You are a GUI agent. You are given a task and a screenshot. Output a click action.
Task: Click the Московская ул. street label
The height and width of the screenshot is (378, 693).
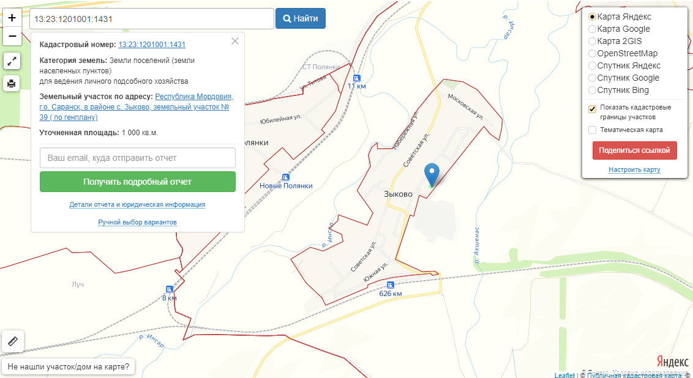coord(465,106)
